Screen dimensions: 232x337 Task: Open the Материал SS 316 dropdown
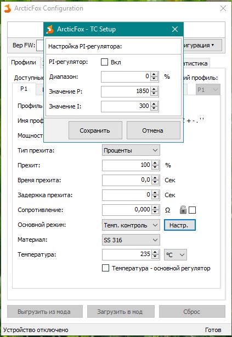coord(131,240)
